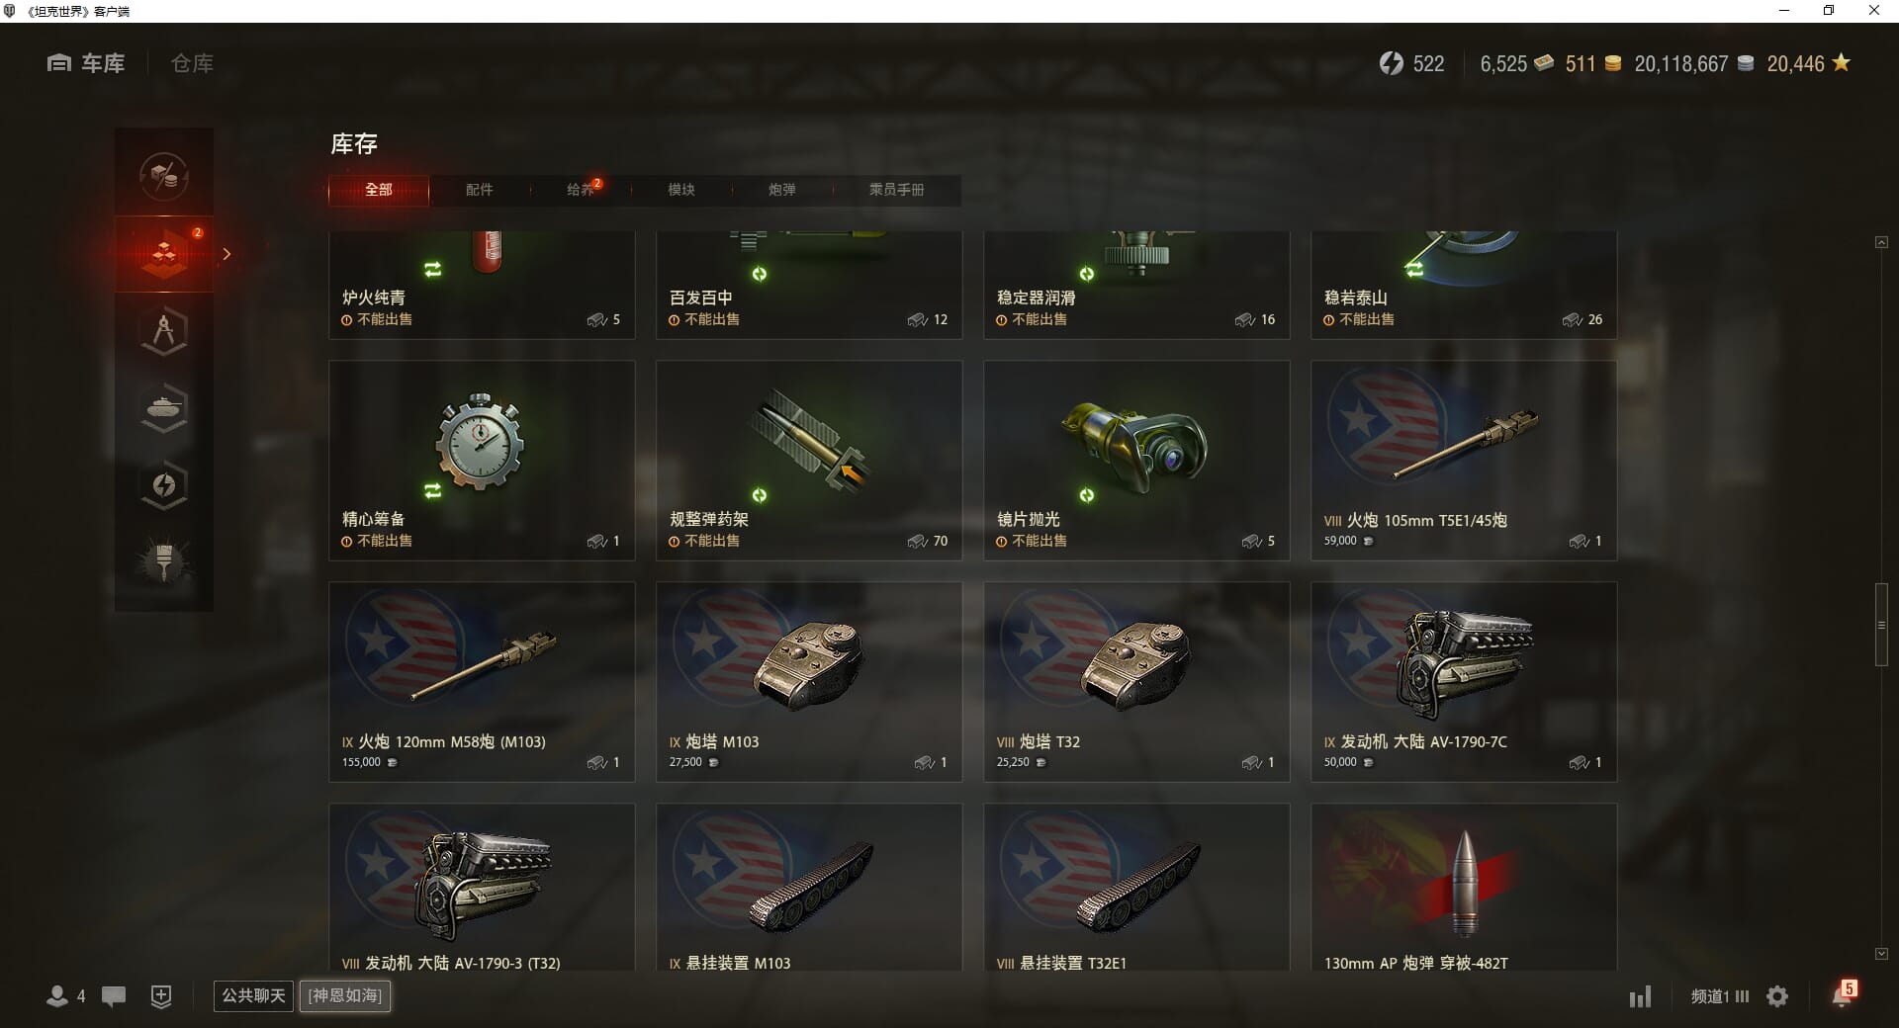Select the depot storage cubes sidebar icon

pos(164,254)
